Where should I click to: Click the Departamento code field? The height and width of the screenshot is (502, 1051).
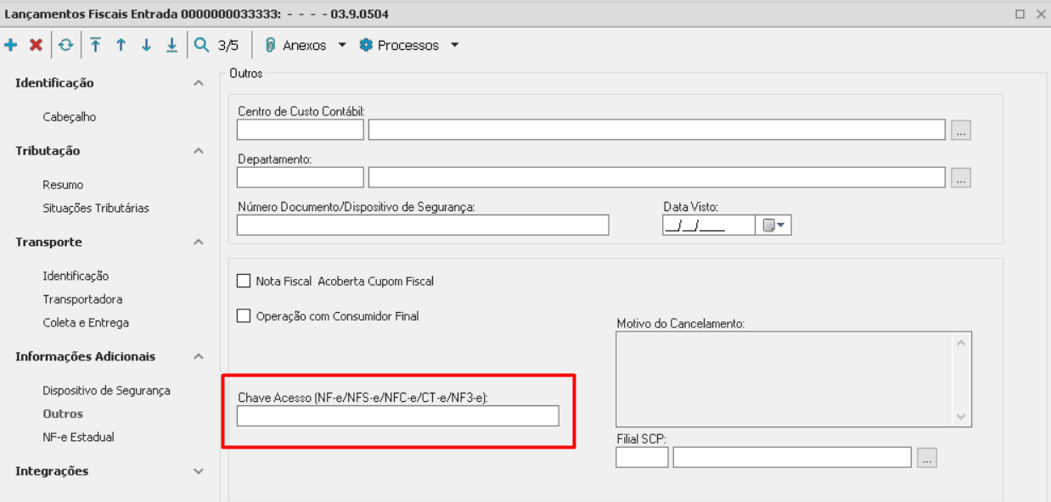(x=300, y=177)
